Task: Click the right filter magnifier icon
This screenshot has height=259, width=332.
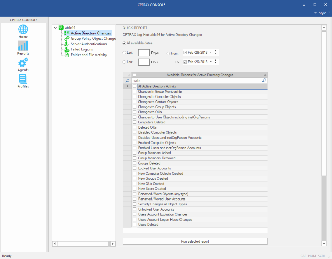Action: [264, 81]
